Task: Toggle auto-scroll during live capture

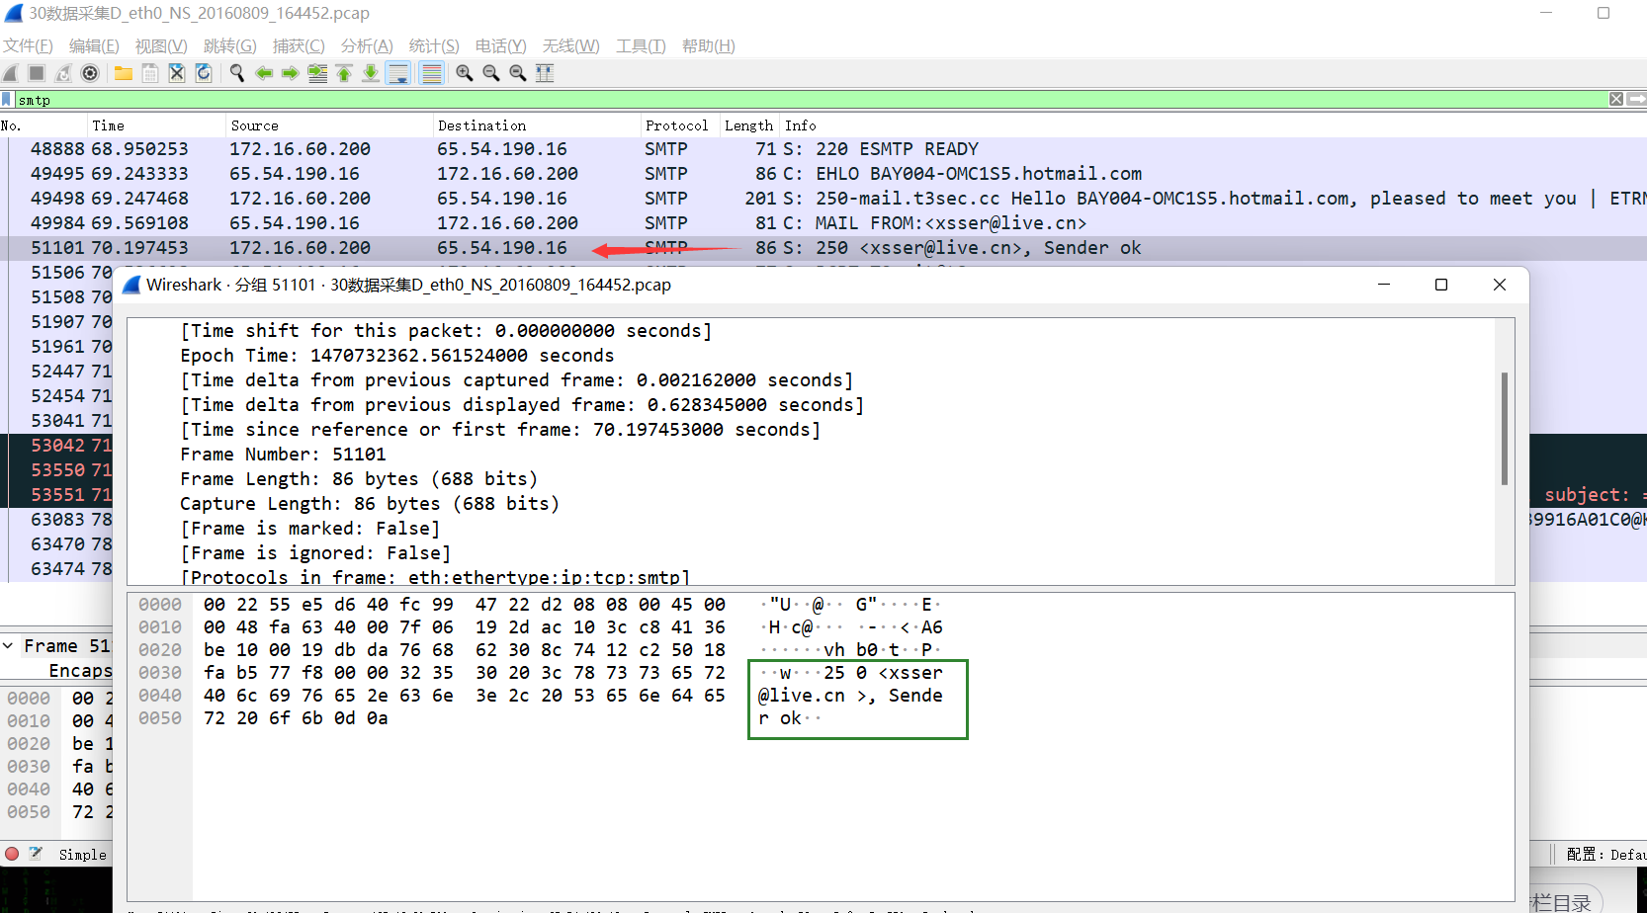Action: click(x=398, y=73)
